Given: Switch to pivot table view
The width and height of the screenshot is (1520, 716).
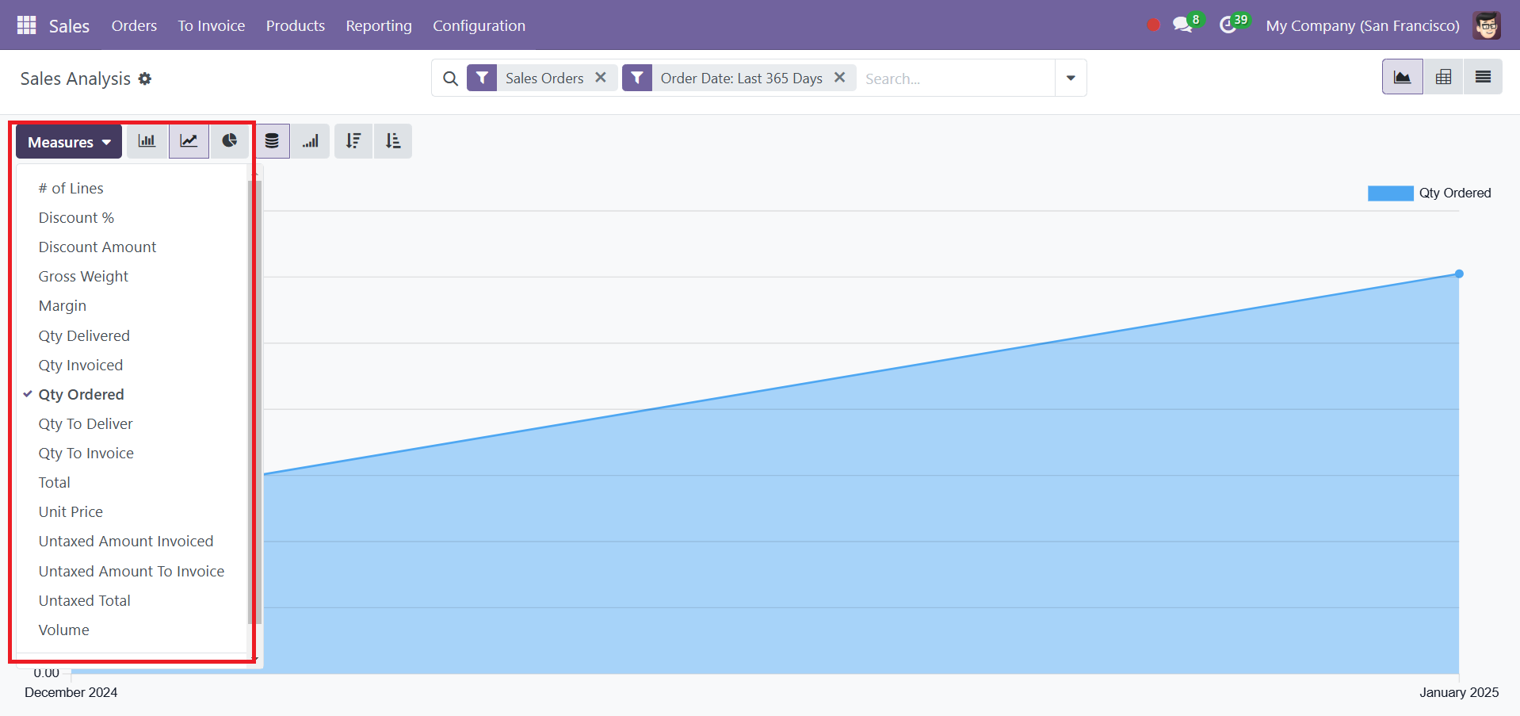Looking at the screenshot, I should pos(1443,77).
